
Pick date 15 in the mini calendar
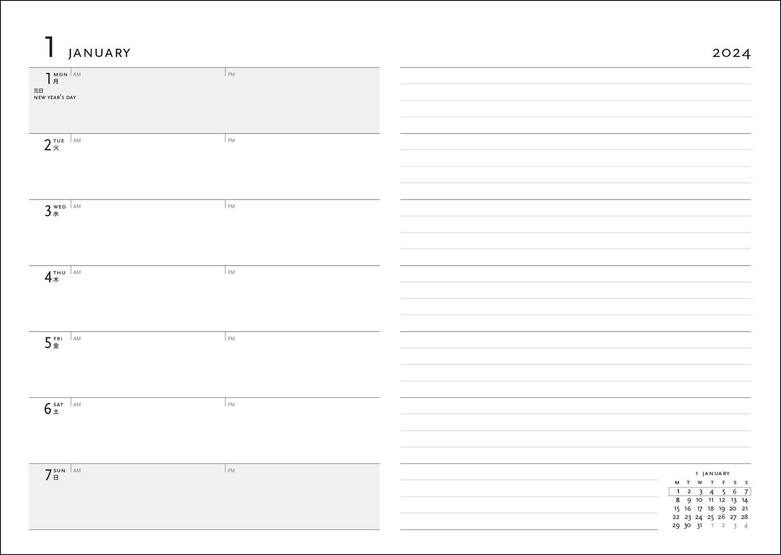(677, 509)
